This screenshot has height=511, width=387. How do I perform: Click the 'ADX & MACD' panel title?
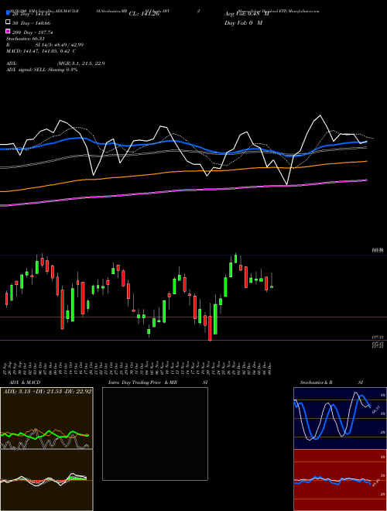25,382
